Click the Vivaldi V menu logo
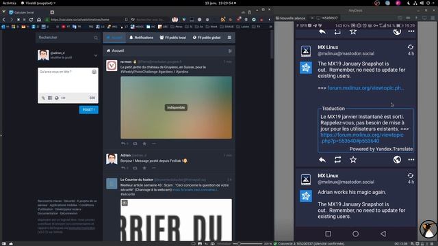 [3, 12]
